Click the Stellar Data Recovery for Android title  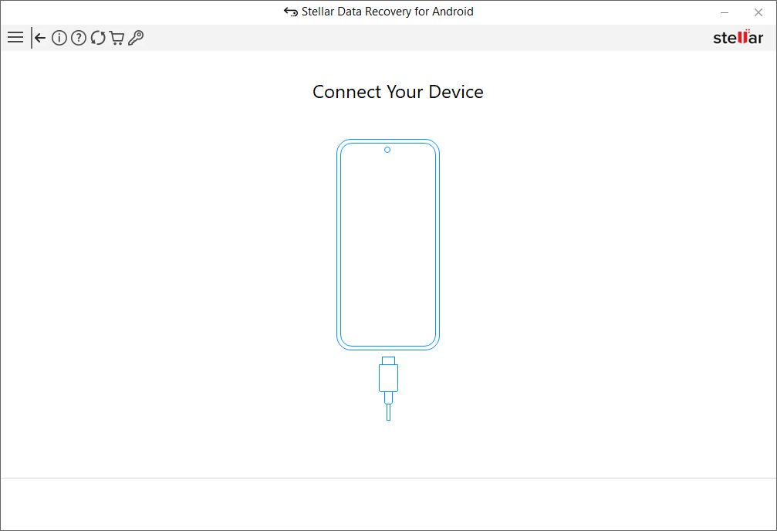[387, 12]
